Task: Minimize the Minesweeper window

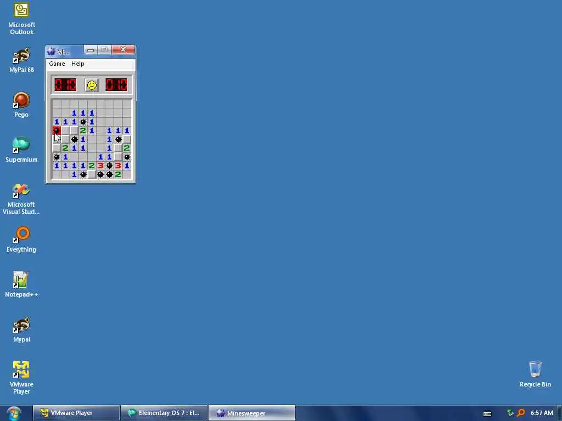Action: [x=91, y=50]
